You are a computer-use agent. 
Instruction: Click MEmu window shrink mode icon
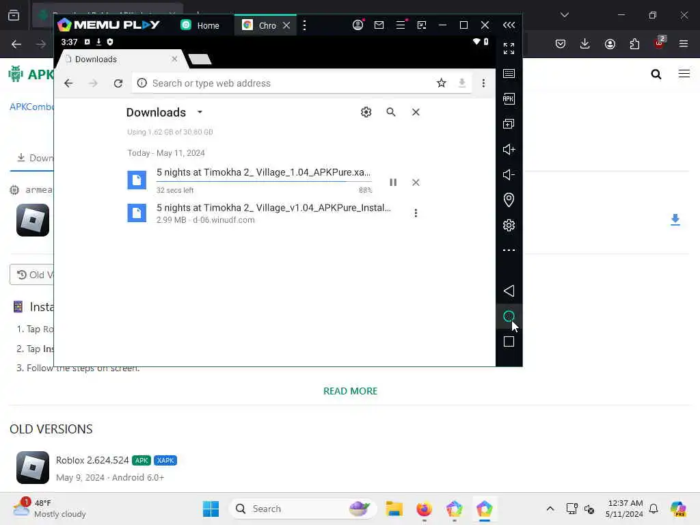click(421, 25)
